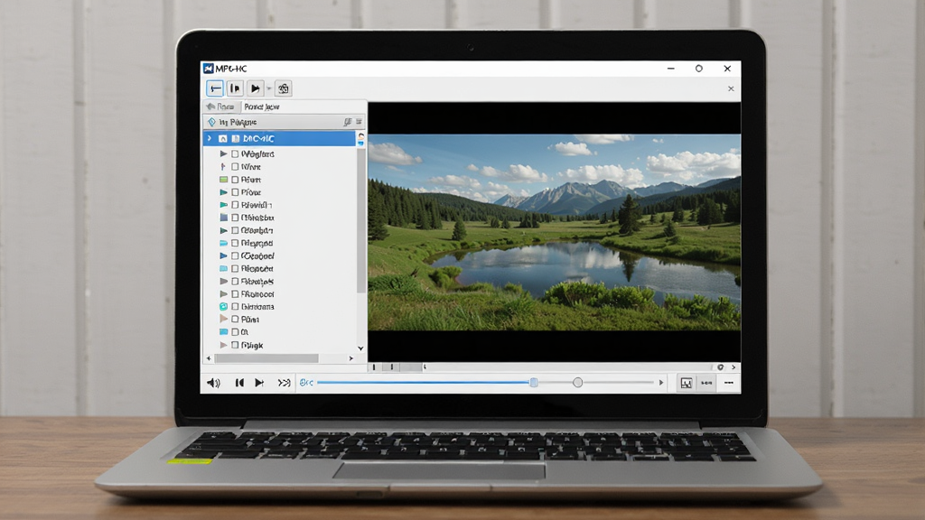Click the small right arrow after the slider
The width and height of the screenshot is (925, 520).
coord(660,383)
